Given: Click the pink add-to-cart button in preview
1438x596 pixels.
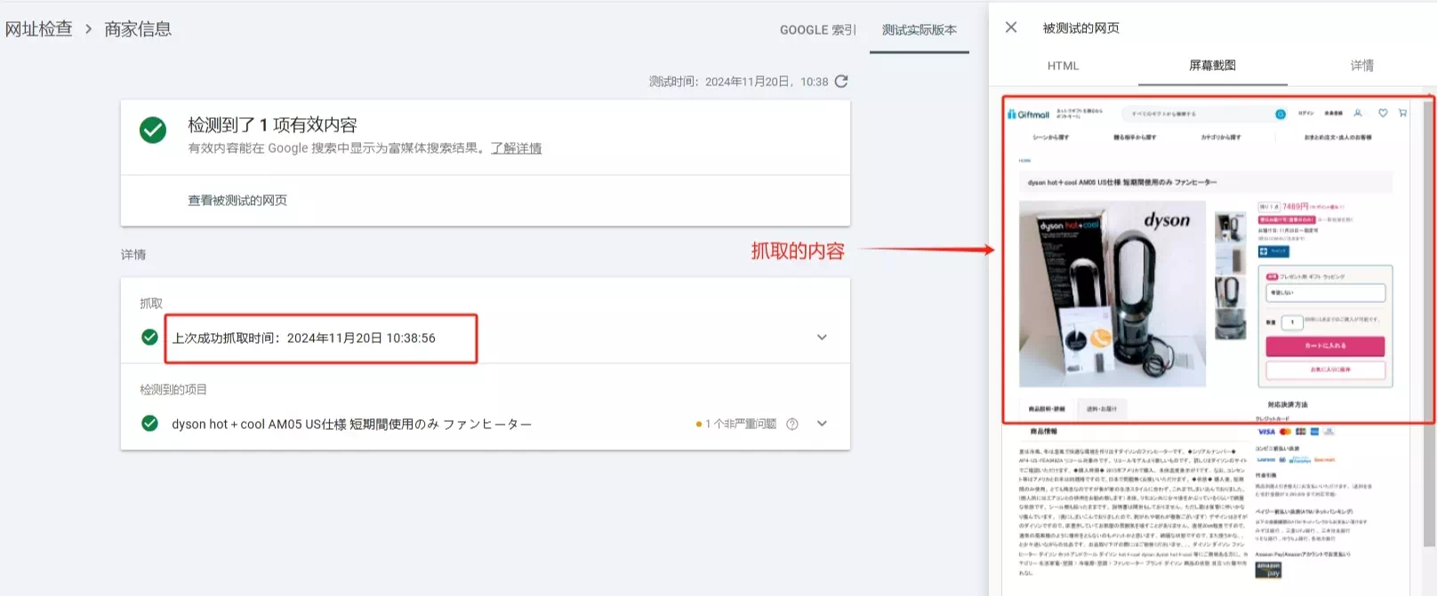Looking at the screenshot, I should [x=1325, y=346].
